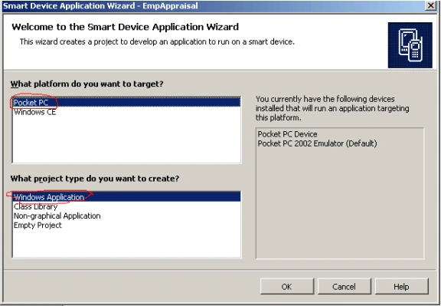
Task: Confirm the wizard with OK
Action: tap(287, 287)
